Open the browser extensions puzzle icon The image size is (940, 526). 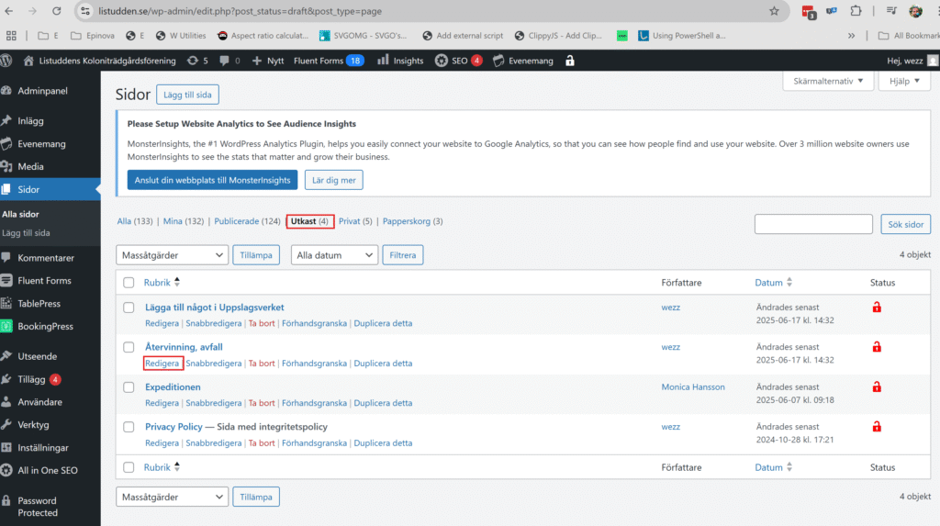pyautogui.click(x=856, y=11)
